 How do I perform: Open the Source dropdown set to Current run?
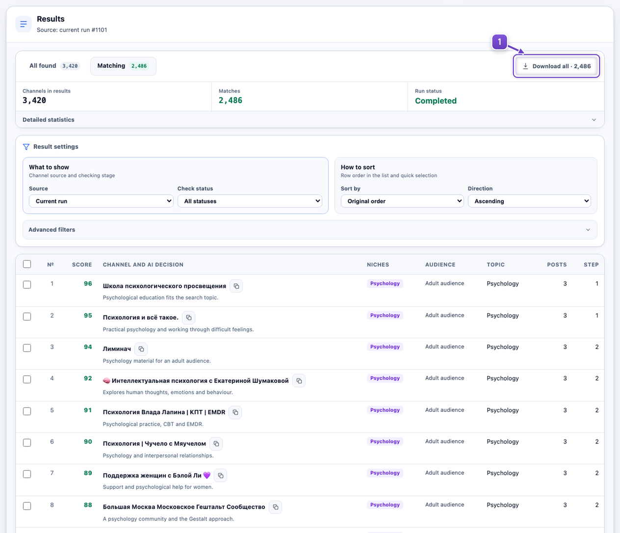coord(101,201)
